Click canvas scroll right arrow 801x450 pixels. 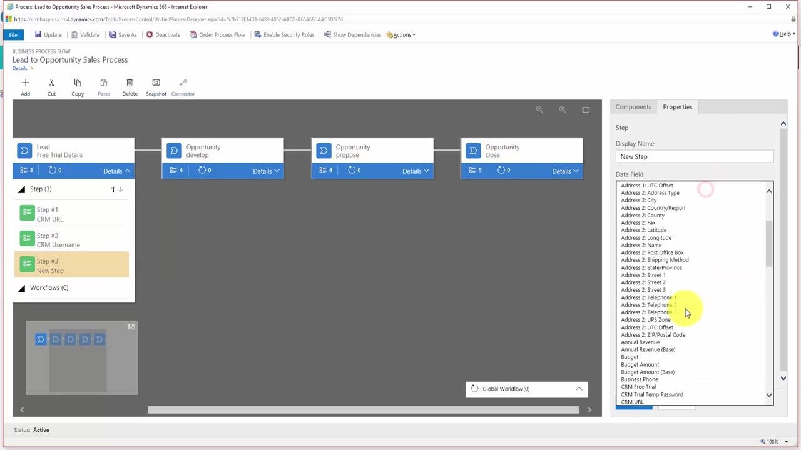click(x=589, y=410)
